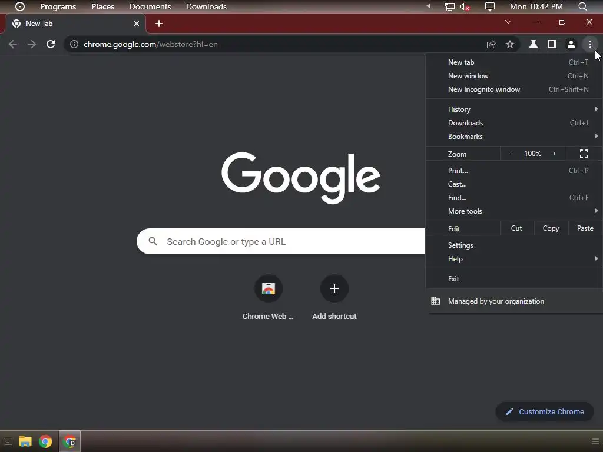Click the Customize Chrome button
The image size is (603, 452).
pyautogui.click(x=545, y=411)
